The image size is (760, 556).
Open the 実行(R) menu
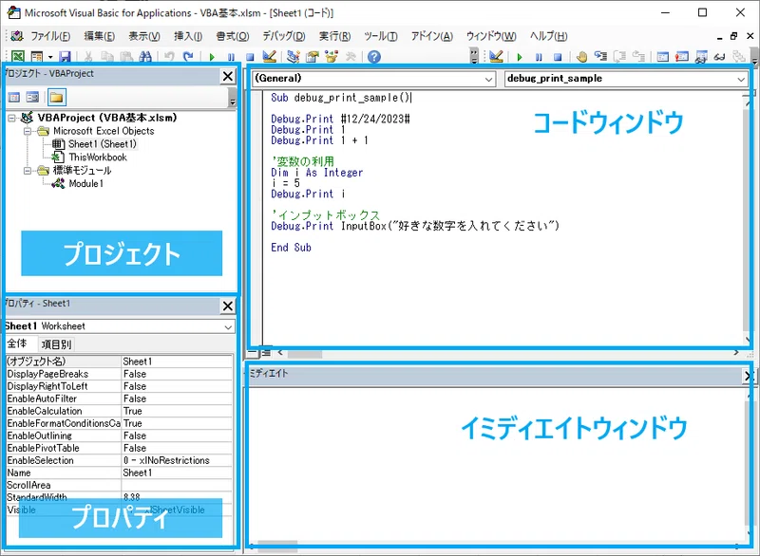(x=334, y=36)
